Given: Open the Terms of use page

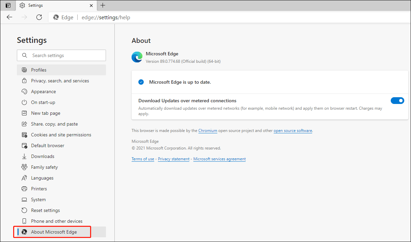Looking at the screenshot, I should pos(143,159).
